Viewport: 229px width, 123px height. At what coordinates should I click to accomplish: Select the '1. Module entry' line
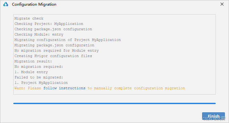pyautogui.click(x=31, y=72)
